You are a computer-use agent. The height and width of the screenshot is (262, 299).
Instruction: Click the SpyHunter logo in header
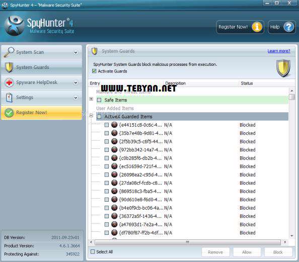point(15,26)
